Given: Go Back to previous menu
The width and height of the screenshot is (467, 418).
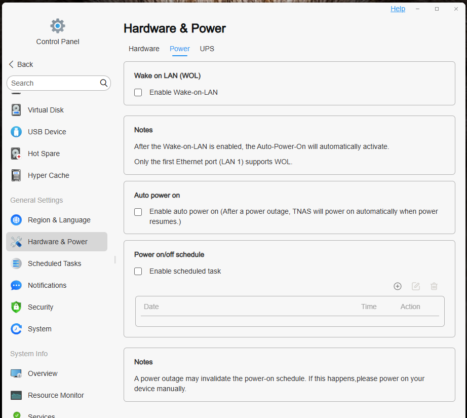Looking at the screenshot, I should pos(21,64).
